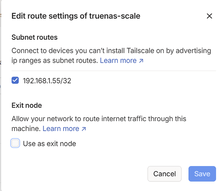The width and height of the screenshot is (223, 191).
Task: Click the subnet routes description paragraph
Action: click(111, 56)
